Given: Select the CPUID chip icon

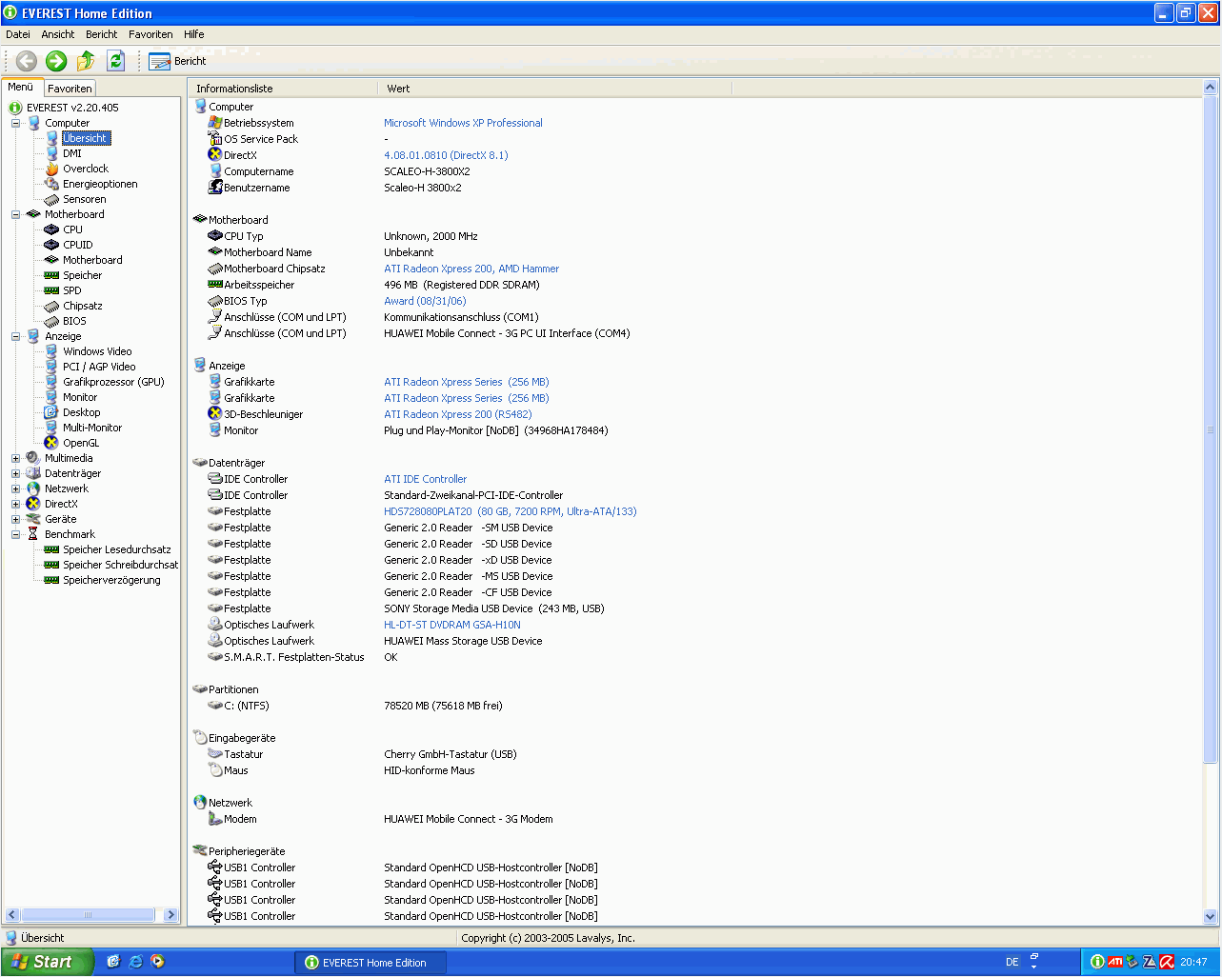Looking at the screenshot, I should [51, 245].
